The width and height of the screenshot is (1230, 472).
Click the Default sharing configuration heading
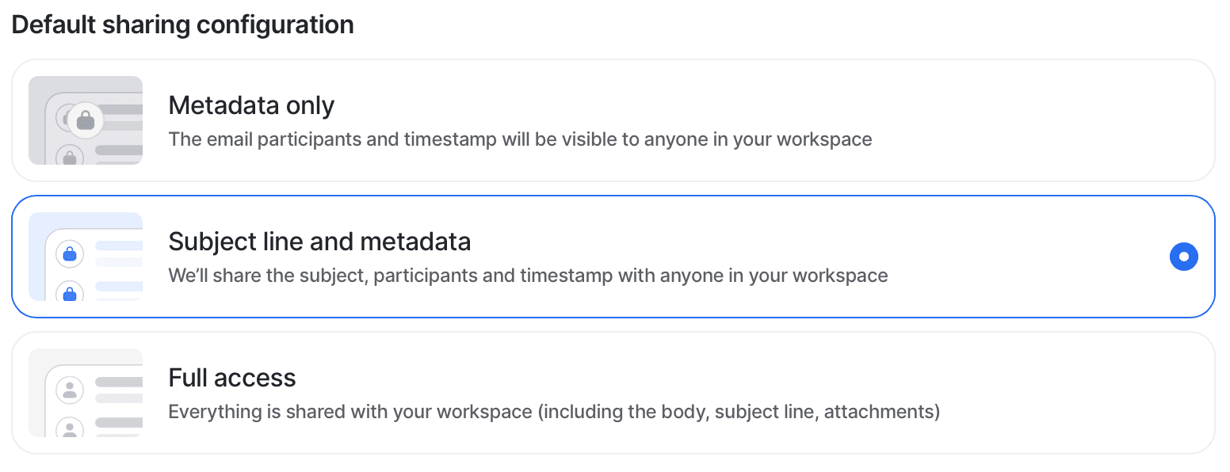pos(182,25)
